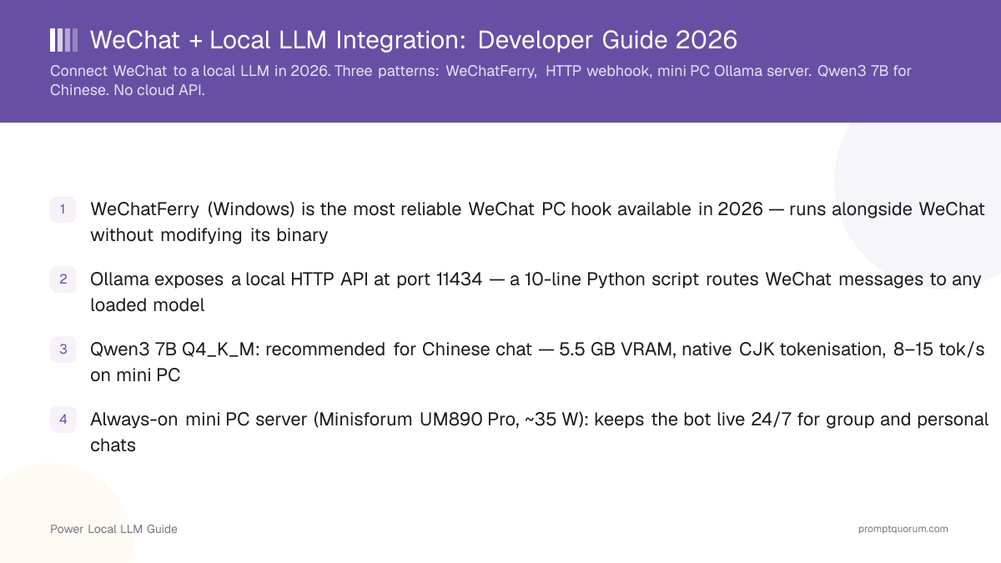This screenshot has width=1001, height=563.
Task: Click the number 4 badge
Action: pos(63,419)
